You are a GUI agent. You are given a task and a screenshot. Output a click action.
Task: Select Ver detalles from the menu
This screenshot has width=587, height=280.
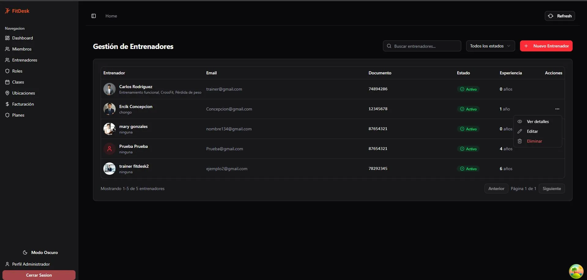coord(537,121)
